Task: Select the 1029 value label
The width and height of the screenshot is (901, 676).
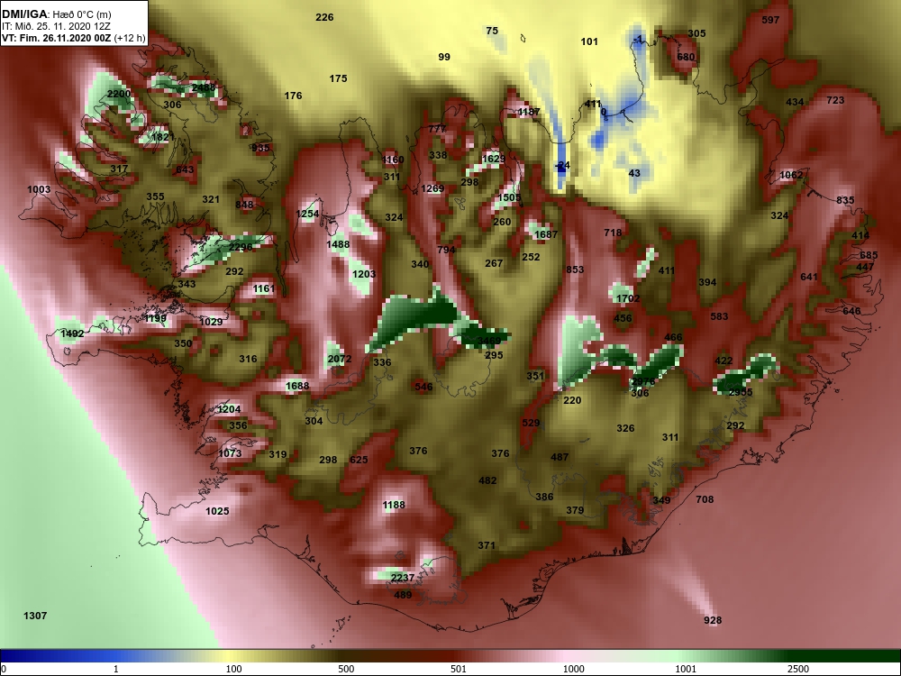Action: (x=211, y=322)
